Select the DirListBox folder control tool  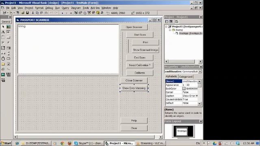(x=3, y=64)
